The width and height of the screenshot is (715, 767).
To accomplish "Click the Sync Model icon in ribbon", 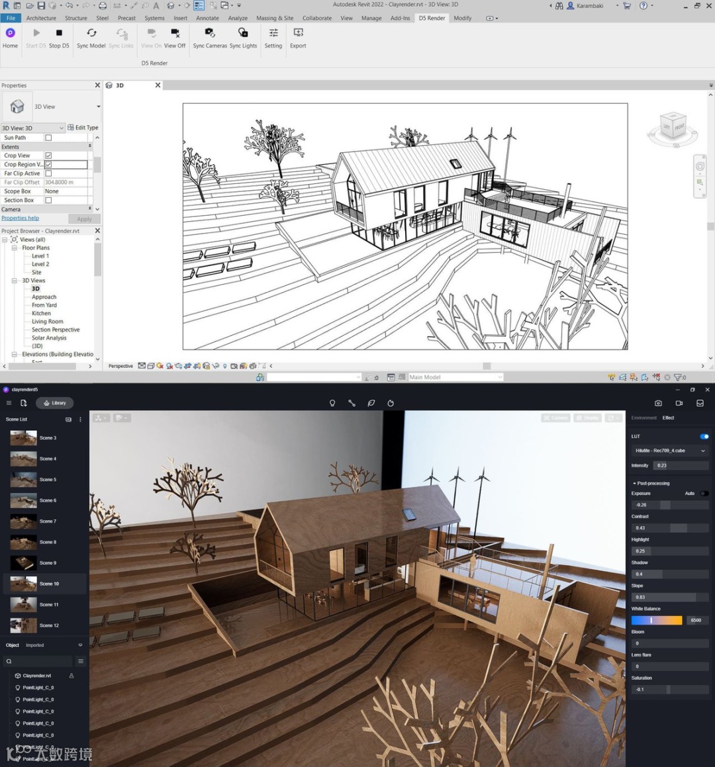I will 91,34.
